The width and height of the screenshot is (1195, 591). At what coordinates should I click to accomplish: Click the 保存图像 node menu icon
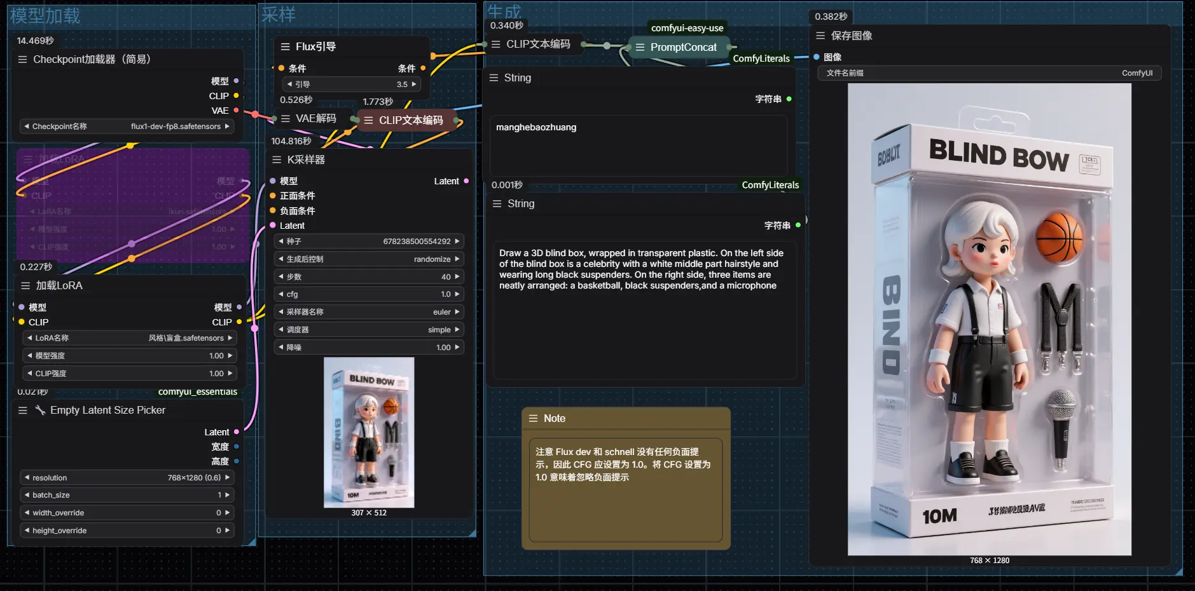click(820, 36)
